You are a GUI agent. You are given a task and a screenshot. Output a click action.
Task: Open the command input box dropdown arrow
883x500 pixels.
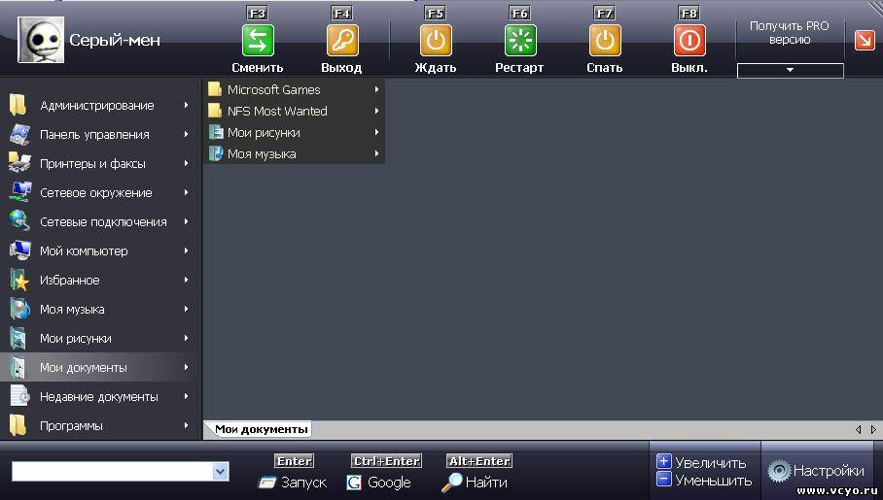220,471
